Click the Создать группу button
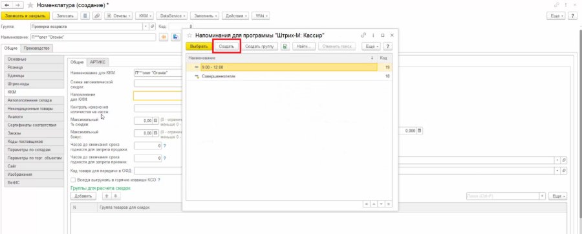This screenshot has width=582, height=234. 259,47
